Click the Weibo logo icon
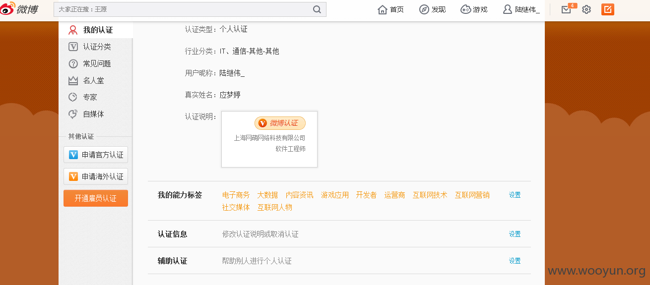 tap(20, 9)
